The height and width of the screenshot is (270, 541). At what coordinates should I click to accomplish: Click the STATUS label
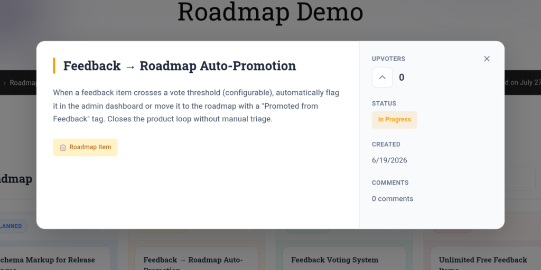[384, 103]
